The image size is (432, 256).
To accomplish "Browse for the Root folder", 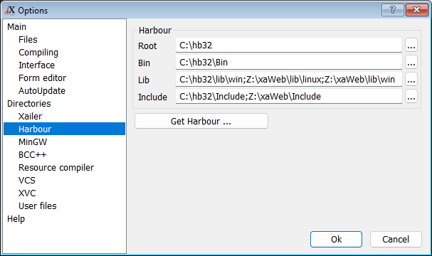I will (x=411, y=45).
